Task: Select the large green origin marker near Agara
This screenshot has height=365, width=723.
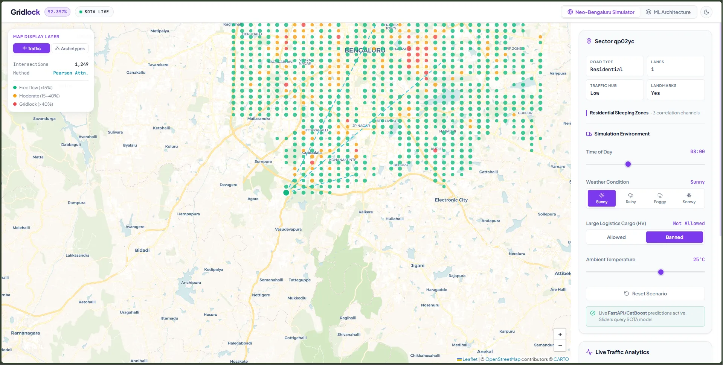Action: [x=286, y=193]
